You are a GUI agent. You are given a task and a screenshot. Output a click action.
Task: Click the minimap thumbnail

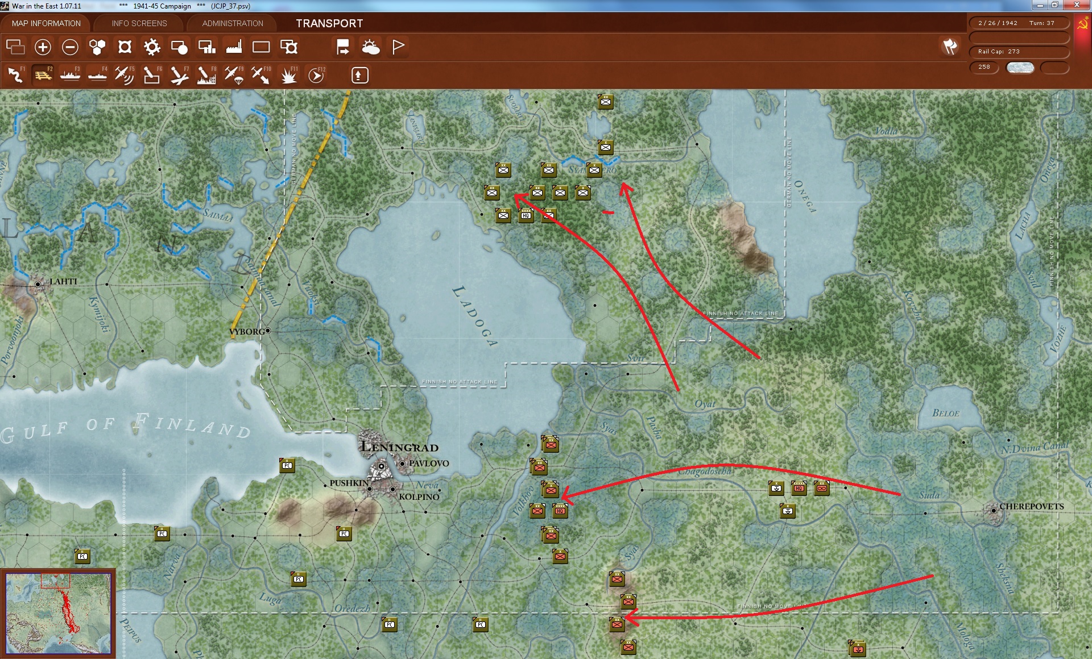click(58, 613)
